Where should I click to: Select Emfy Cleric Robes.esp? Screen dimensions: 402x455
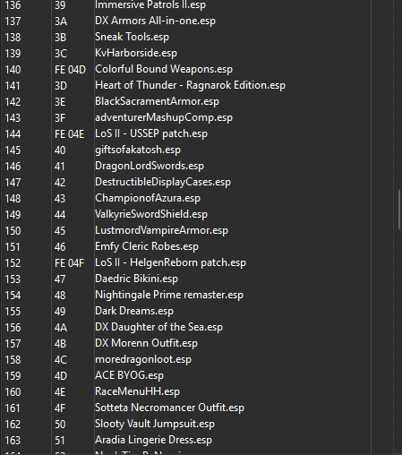point(147,246)
